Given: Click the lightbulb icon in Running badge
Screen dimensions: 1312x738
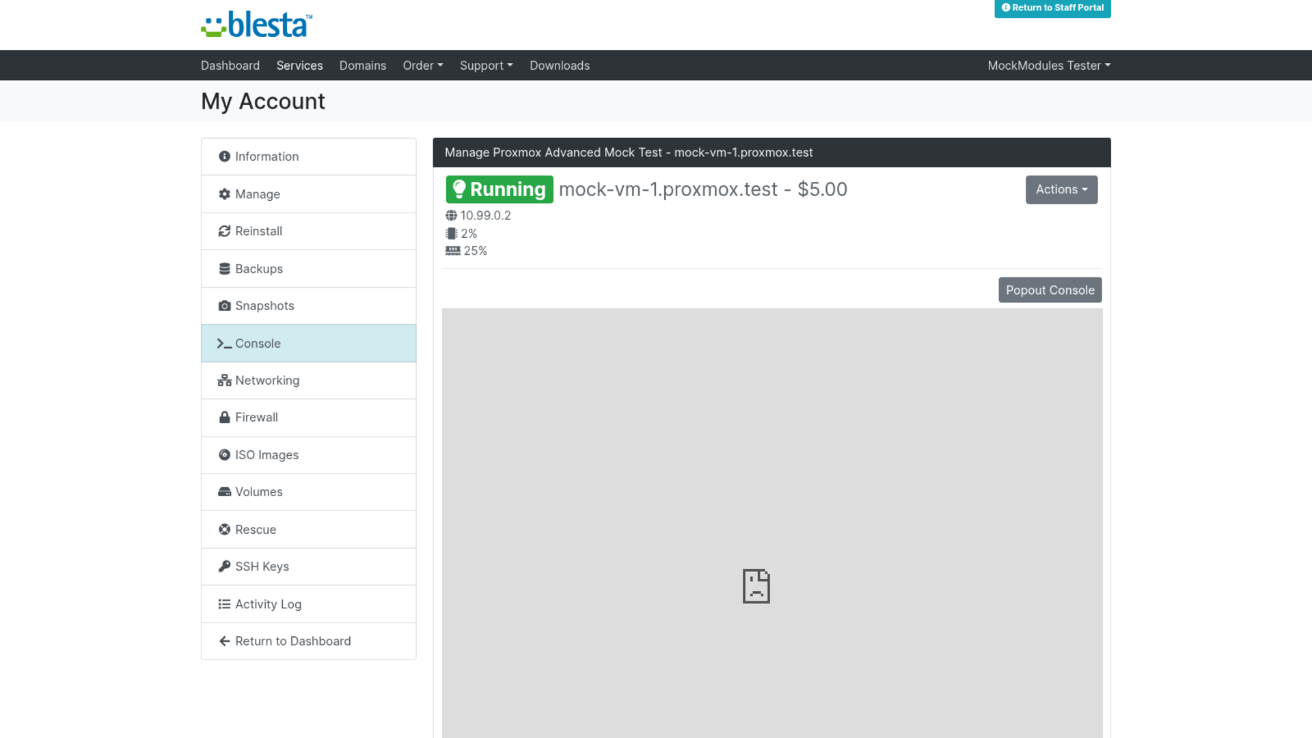Looking at the screenshot, I should tap(459, 189).
